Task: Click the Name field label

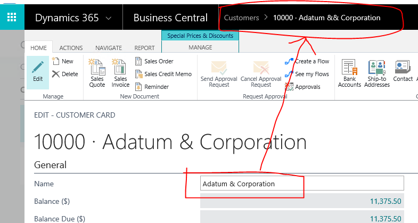Action: (44, 184)
